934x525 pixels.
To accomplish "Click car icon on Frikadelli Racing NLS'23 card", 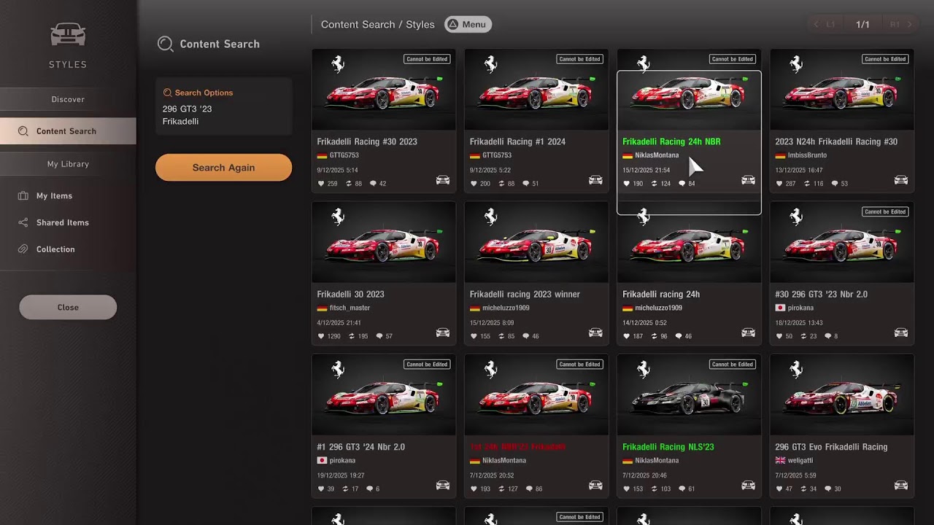I will coord(748,485).
